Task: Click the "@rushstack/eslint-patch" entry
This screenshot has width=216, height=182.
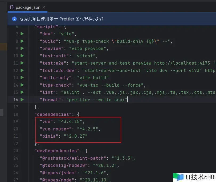Action: click(x=87, y=158)
